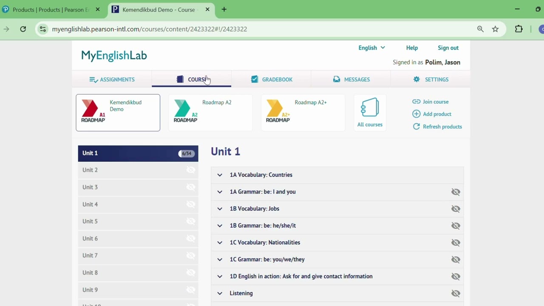Click the All courses notebook icon
544x306 pixels.
370,108
